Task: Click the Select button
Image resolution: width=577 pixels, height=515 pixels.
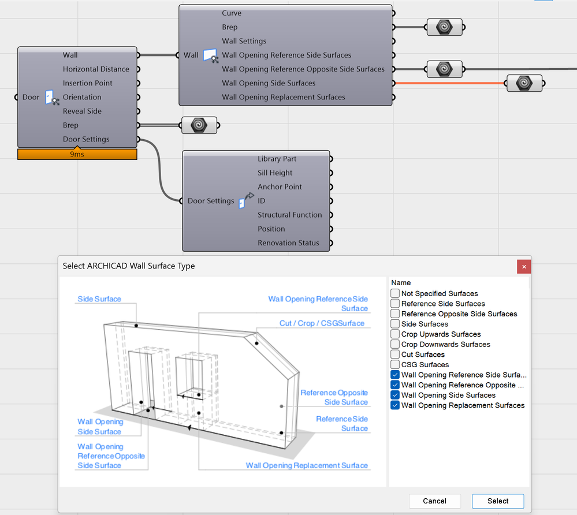Action: (498, 501)
